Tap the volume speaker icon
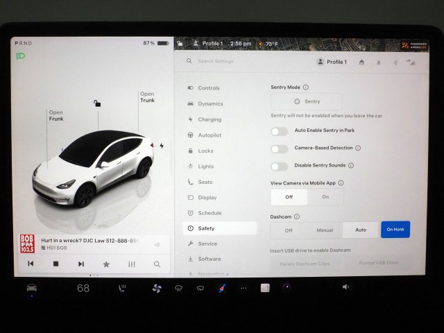Image resolution: width=444 pixels, height=333 pixels. (345, 287)
